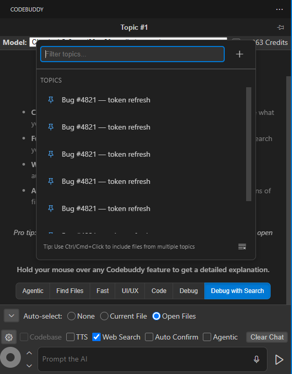This screenshot has height=374, width=292.
Task: Click the main chat panel scrollbar
Action: coord(289,190)
